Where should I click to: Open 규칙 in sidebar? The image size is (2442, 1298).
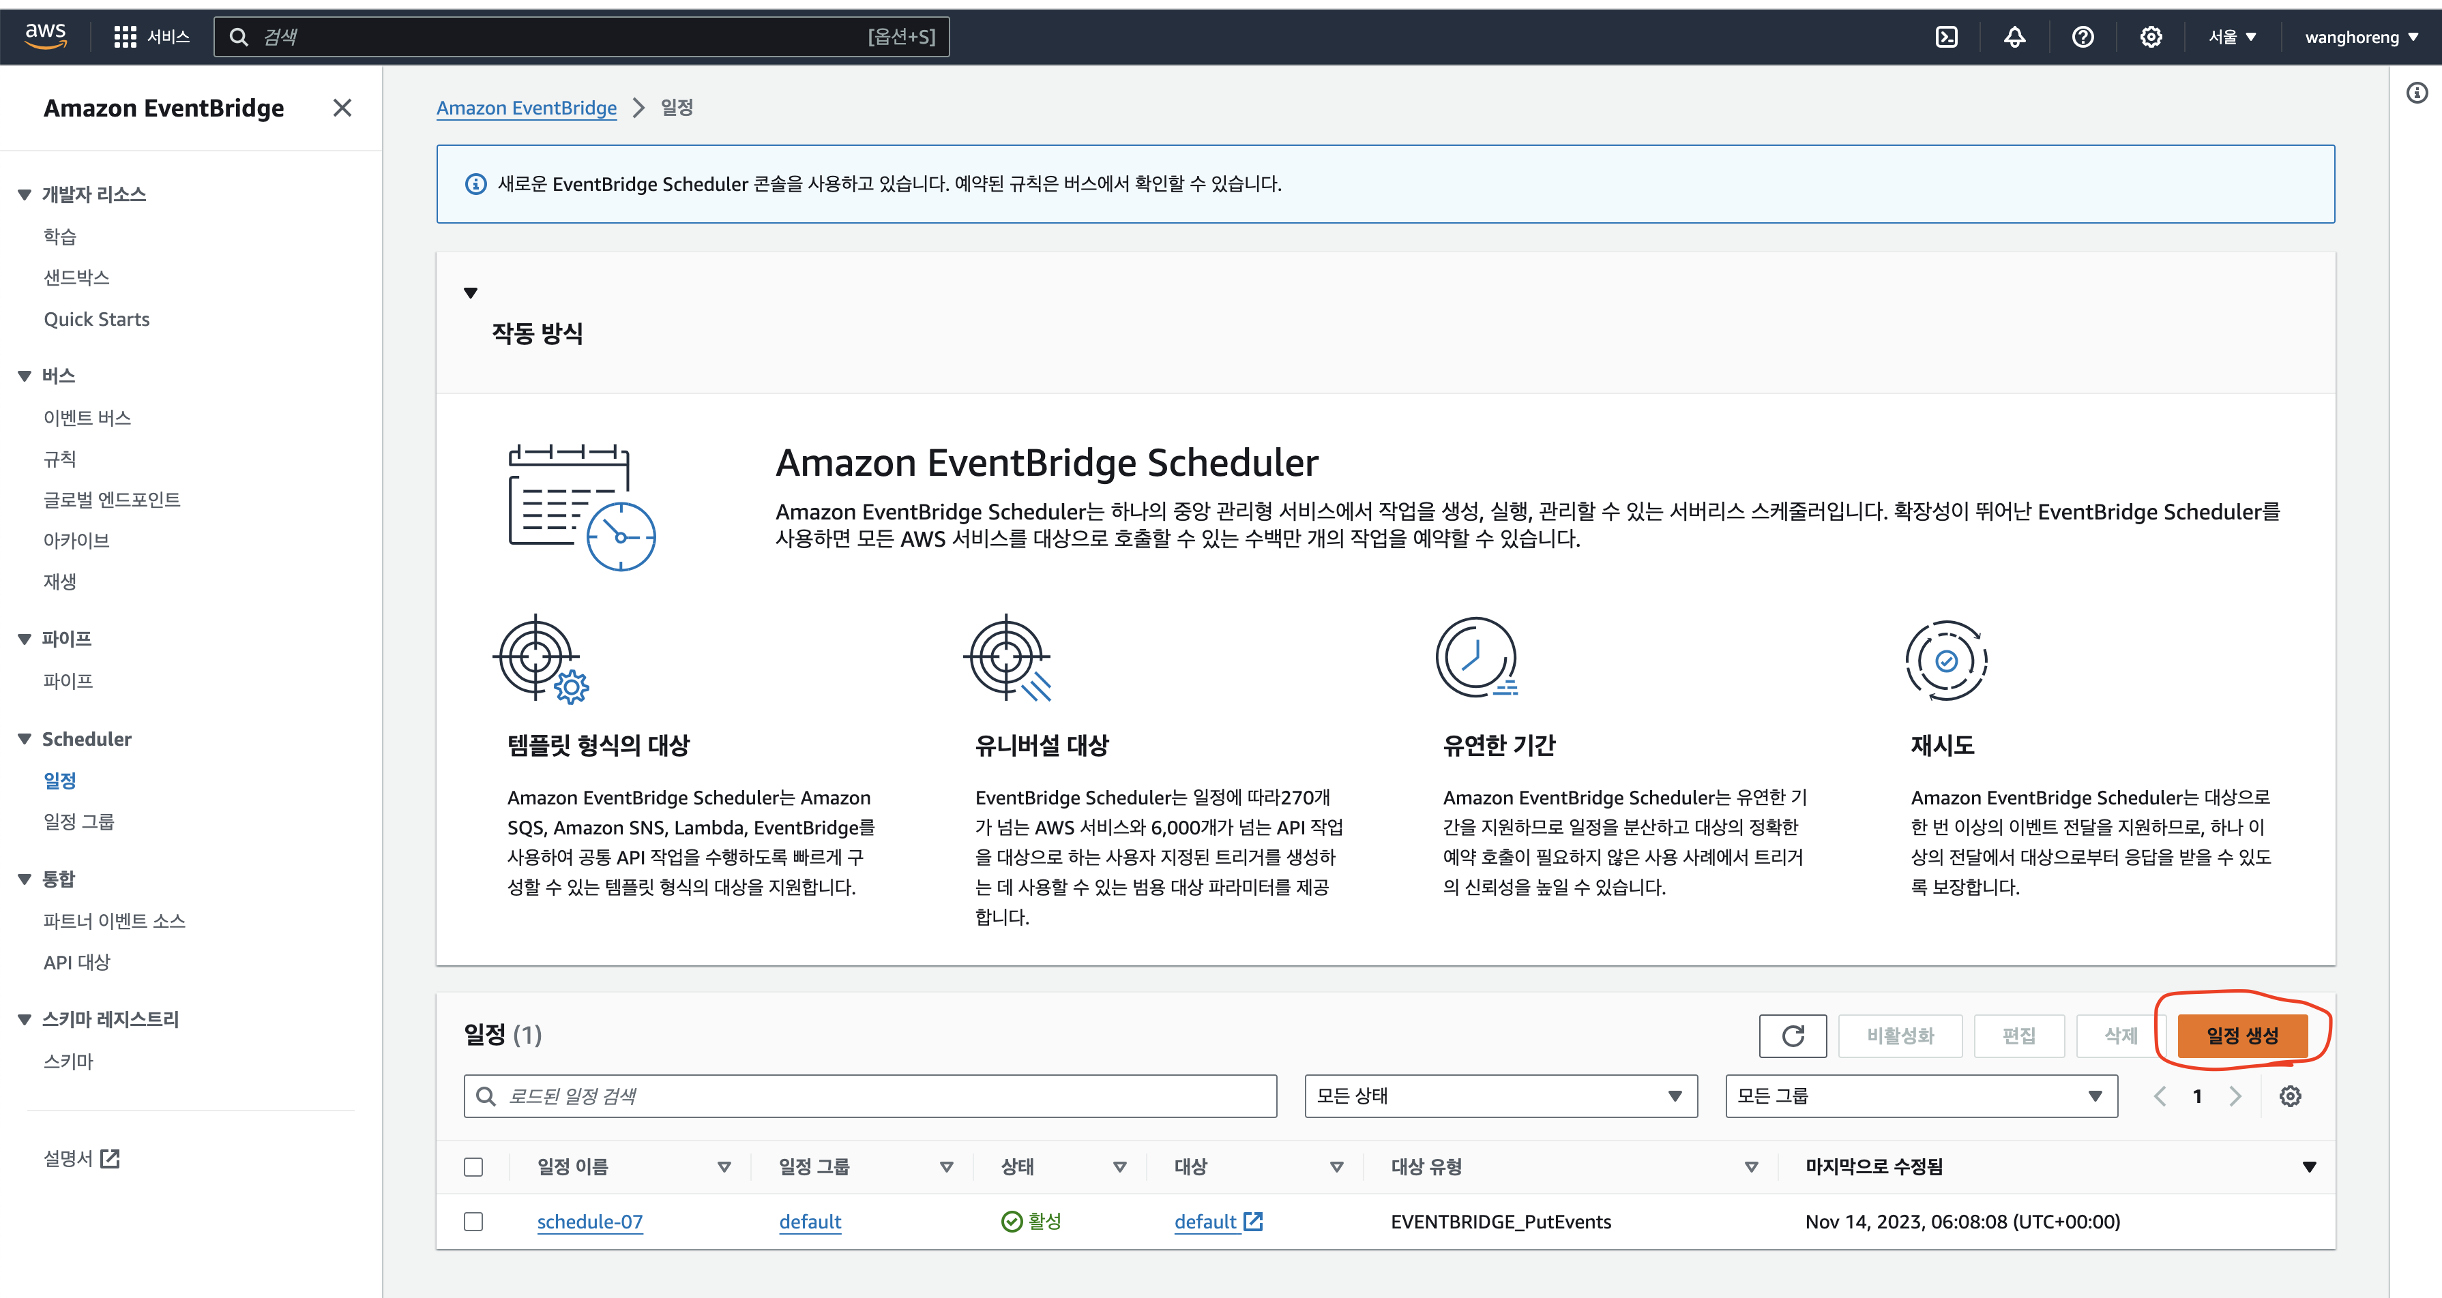click(60, 459)
